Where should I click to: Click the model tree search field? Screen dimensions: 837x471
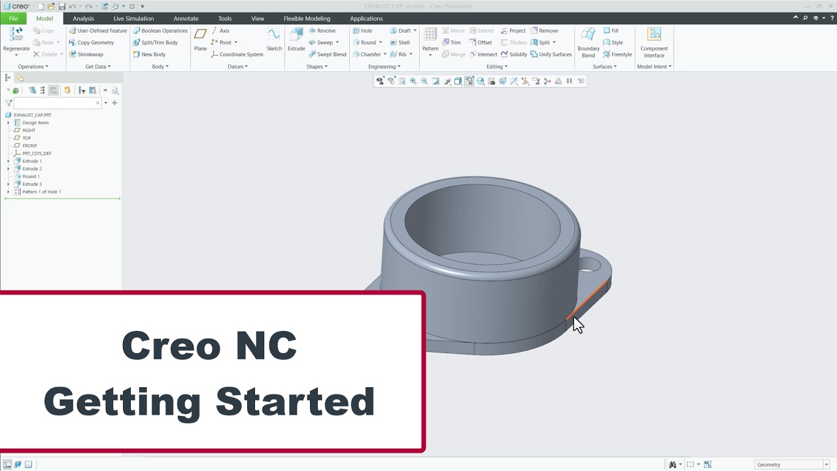(x=58, y=103)
